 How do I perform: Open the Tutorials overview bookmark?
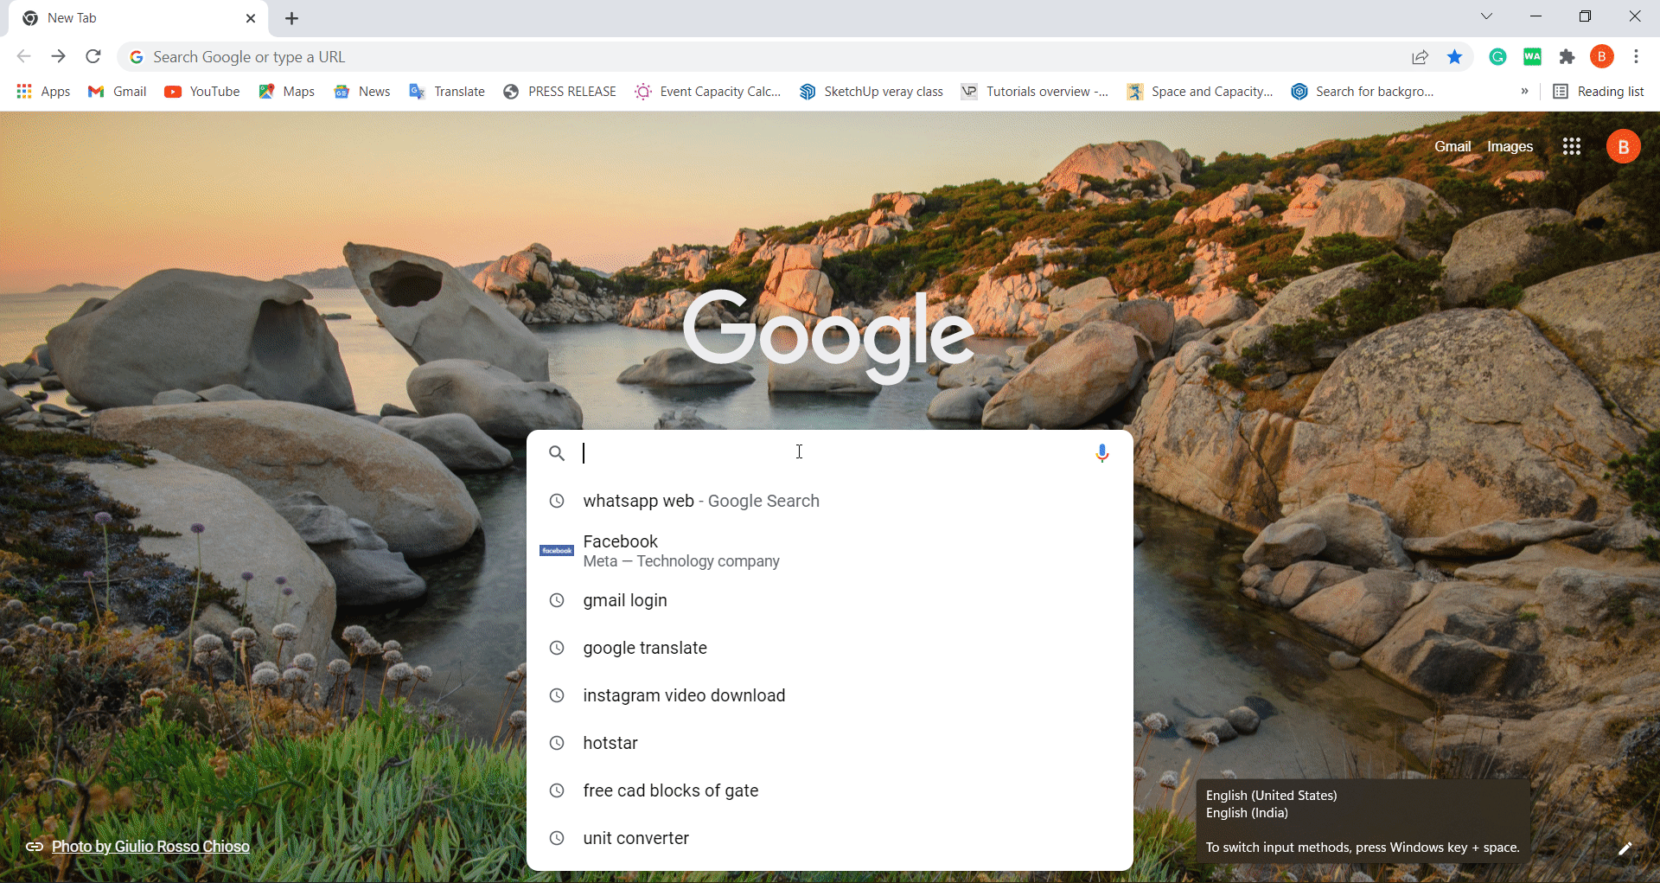(1035, 92)
